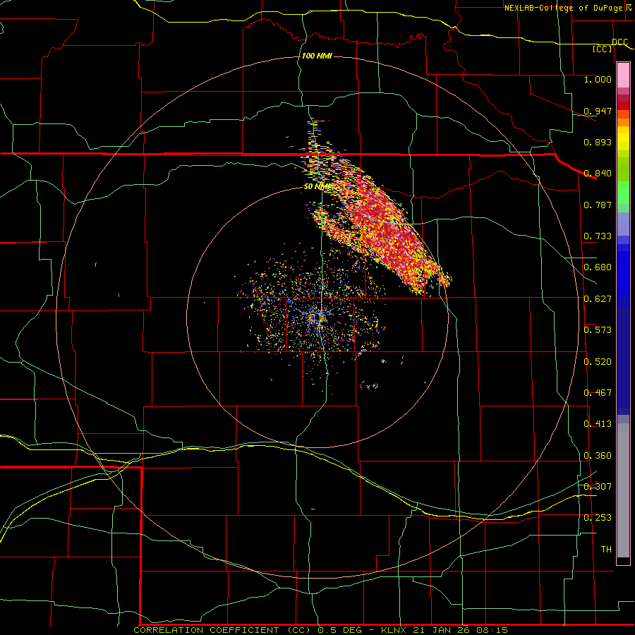Image resolution: width=635 pixels, height=635 pixels.
Task: Click the 0.307 scale value
Action: (598, 487)
